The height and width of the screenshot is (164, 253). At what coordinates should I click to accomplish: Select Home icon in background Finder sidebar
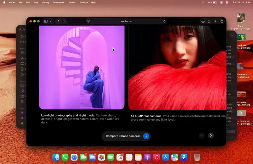[22, 91]
